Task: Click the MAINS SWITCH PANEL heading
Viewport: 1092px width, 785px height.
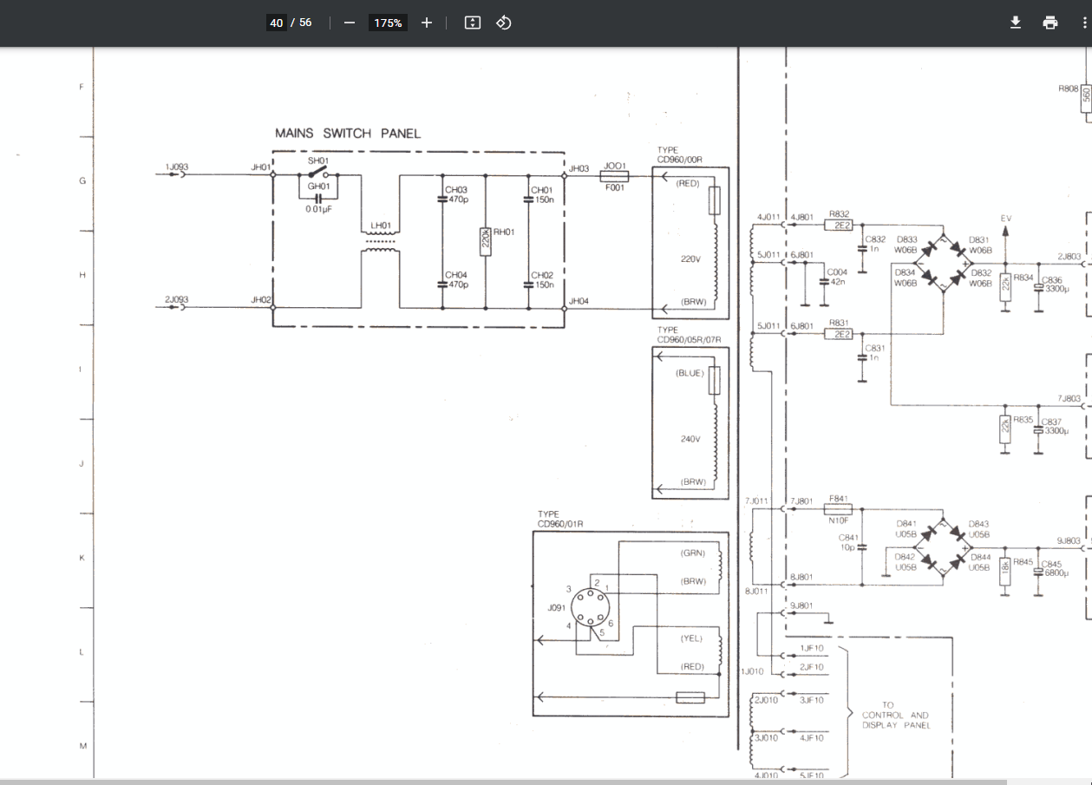Action: coord(347,134)
